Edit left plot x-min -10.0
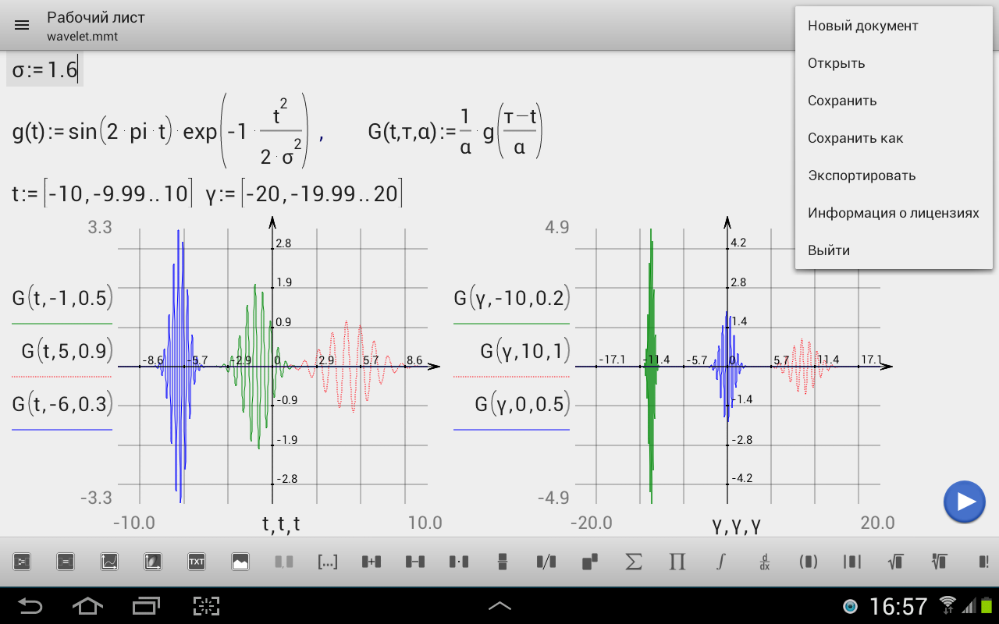This screenshot has height=624, width=999. click(x=134, y=523)
